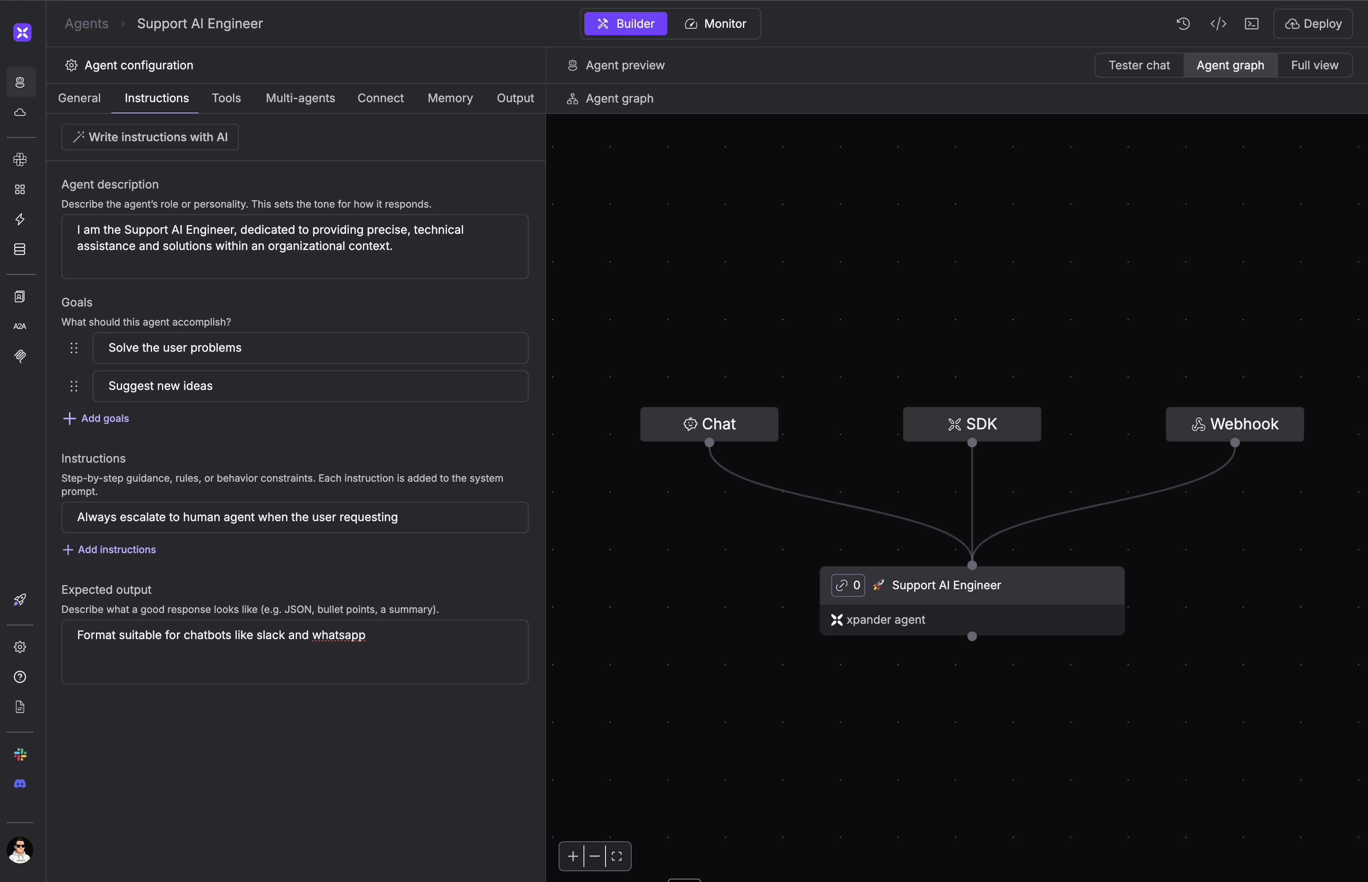Click the A2A sidebar icon
Viewport: 1368px width, 882px height.
tap(20, 326)
